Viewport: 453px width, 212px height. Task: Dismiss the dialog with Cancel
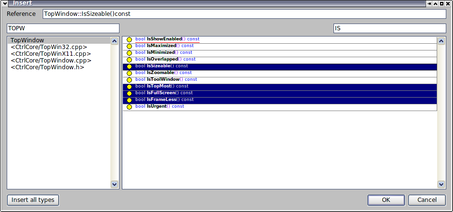(x=427, y=200)
